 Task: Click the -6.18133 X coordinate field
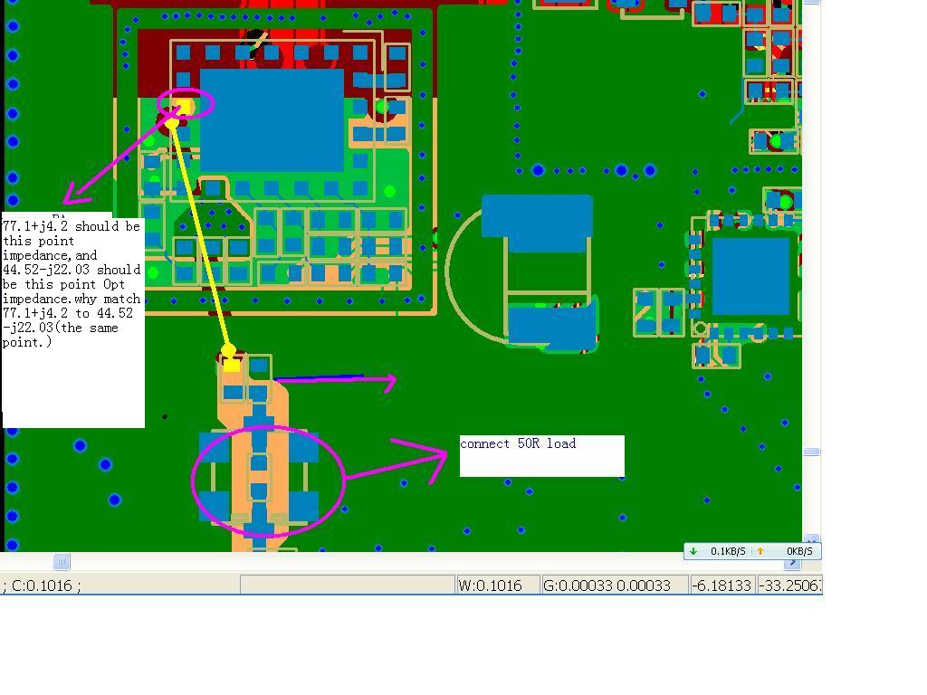(722, 586)
